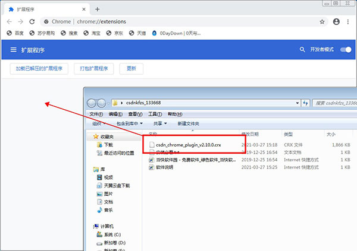Select the 视频 library
Image resolution: width=357 pixels, height=251 pixels.
[105, 177]
